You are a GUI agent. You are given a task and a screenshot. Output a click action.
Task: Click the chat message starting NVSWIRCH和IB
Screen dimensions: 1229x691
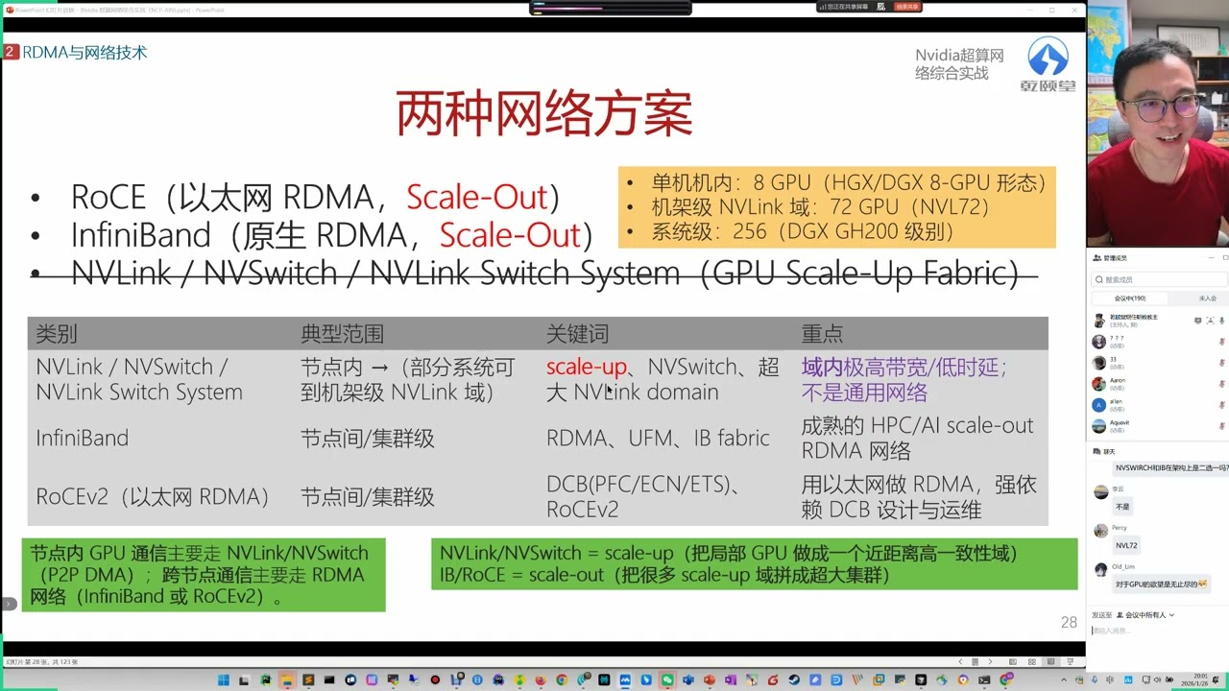(x=1170, y=468)
